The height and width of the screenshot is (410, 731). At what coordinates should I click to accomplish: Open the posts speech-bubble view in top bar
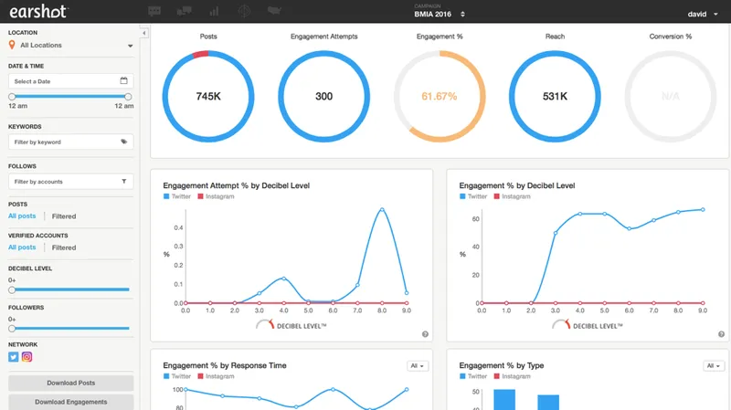[154, 11]
